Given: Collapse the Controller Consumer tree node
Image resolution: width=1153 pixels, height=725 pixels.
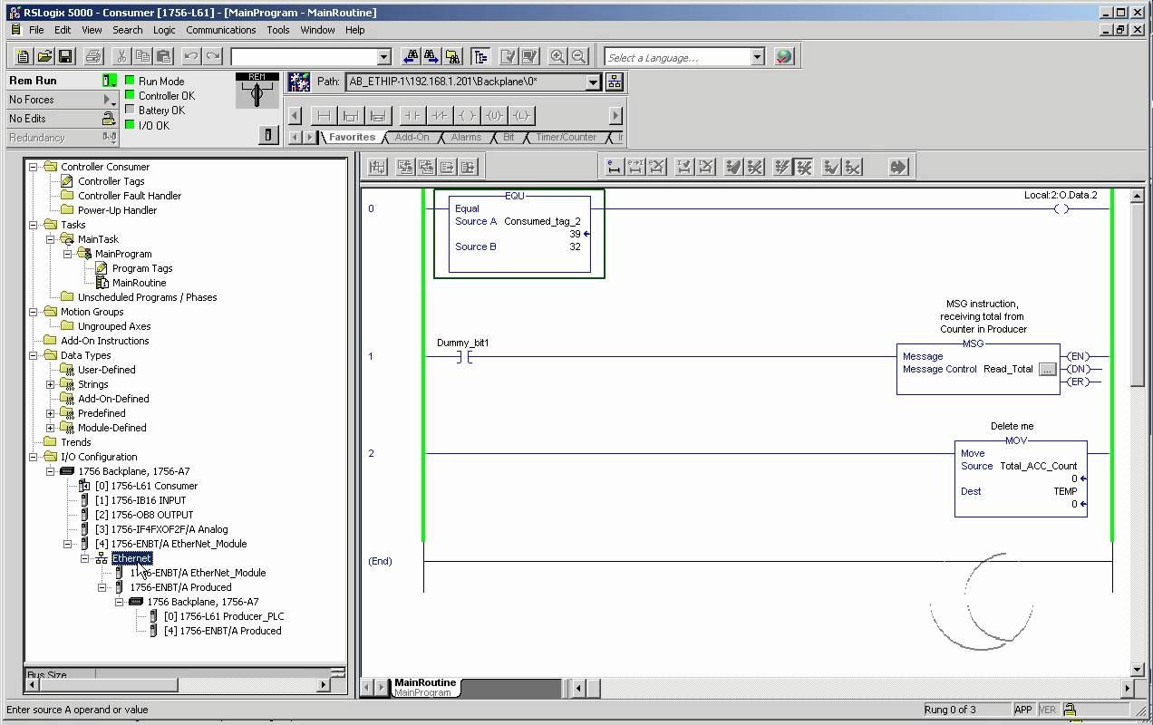Looking at the screenshot, I should coord(34,167).
